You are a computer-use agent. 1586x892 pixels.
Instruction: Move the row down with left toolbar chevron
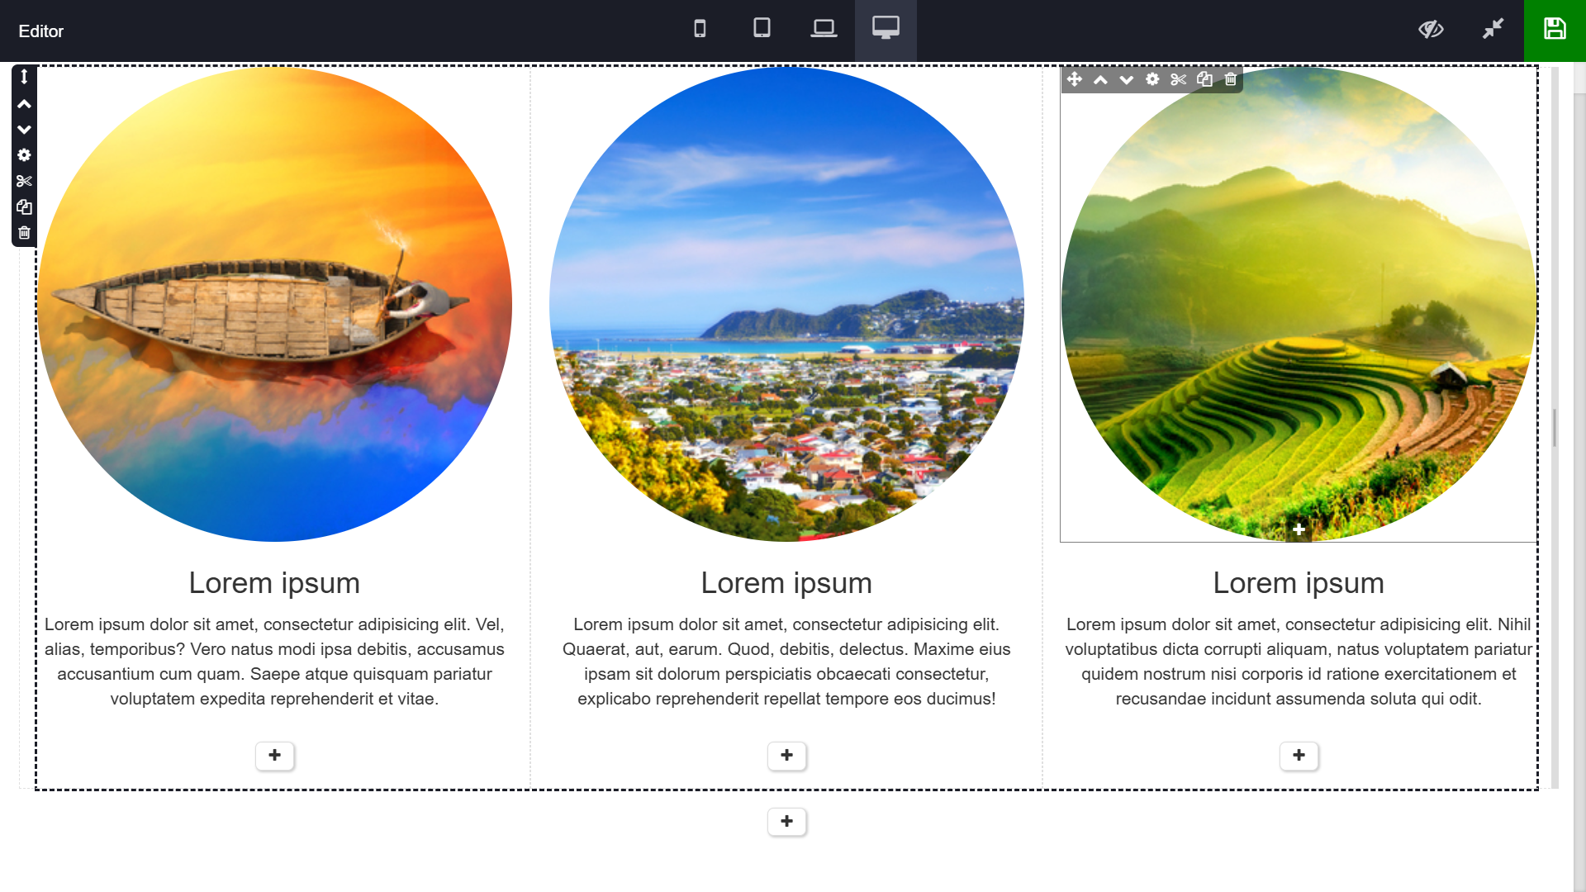click(24, 130)
